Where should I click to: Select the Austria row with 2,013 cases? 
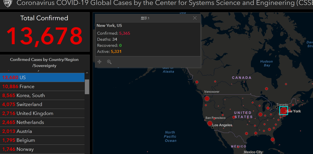(42, 131)
